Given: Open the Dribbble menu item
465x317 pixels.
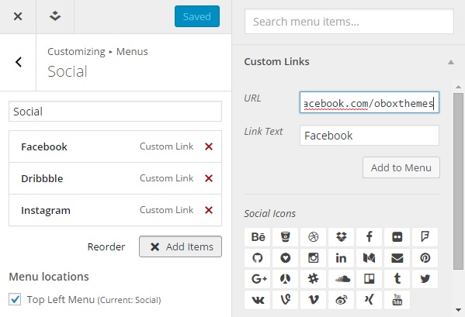Looking at the screenshot, I should pos(42,178).
